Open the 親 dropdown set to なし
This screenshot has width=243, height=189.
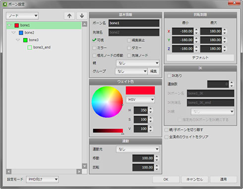coord(138,63)
